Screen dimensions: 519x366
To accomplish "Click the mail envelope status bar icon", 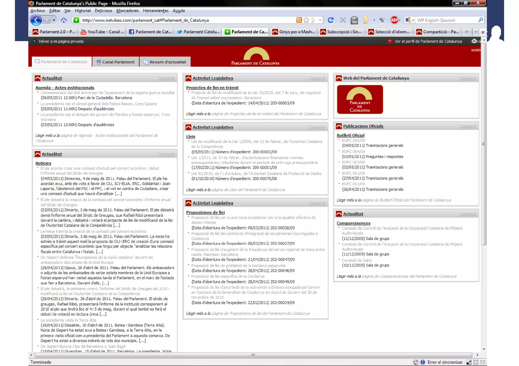I will pos(483,362).
